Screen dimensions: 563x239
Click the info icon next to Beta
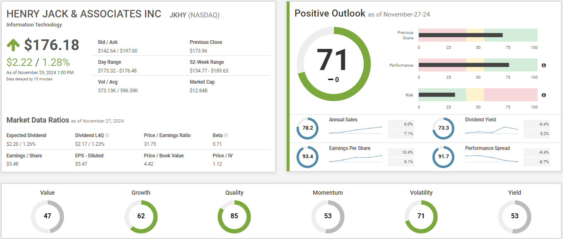pyautogui.click(x=226, y=135)
